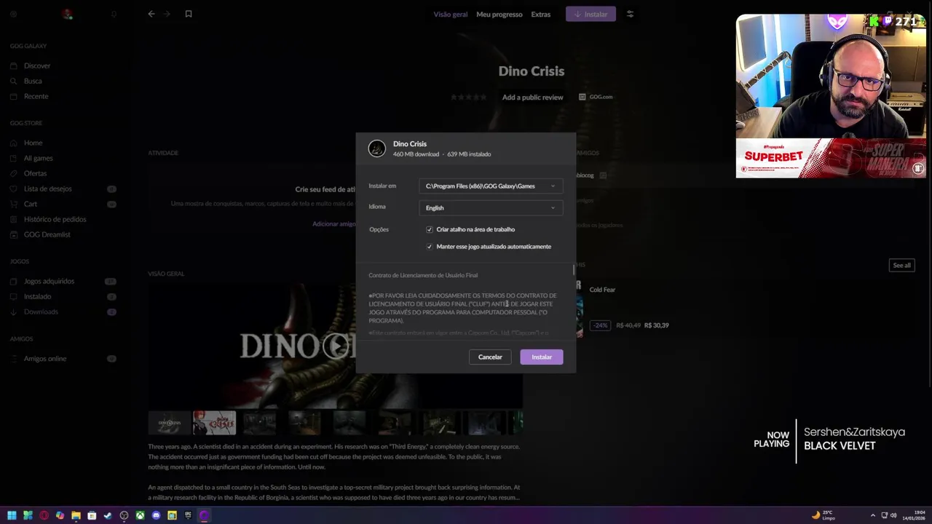
Task: Select the first Dino Crisis logo thumbnail
Action: click(x=170, y=423)
